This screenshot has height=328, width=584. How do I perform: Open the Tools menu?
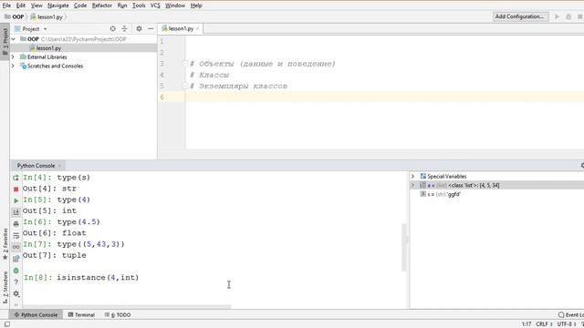pos(139,5)
